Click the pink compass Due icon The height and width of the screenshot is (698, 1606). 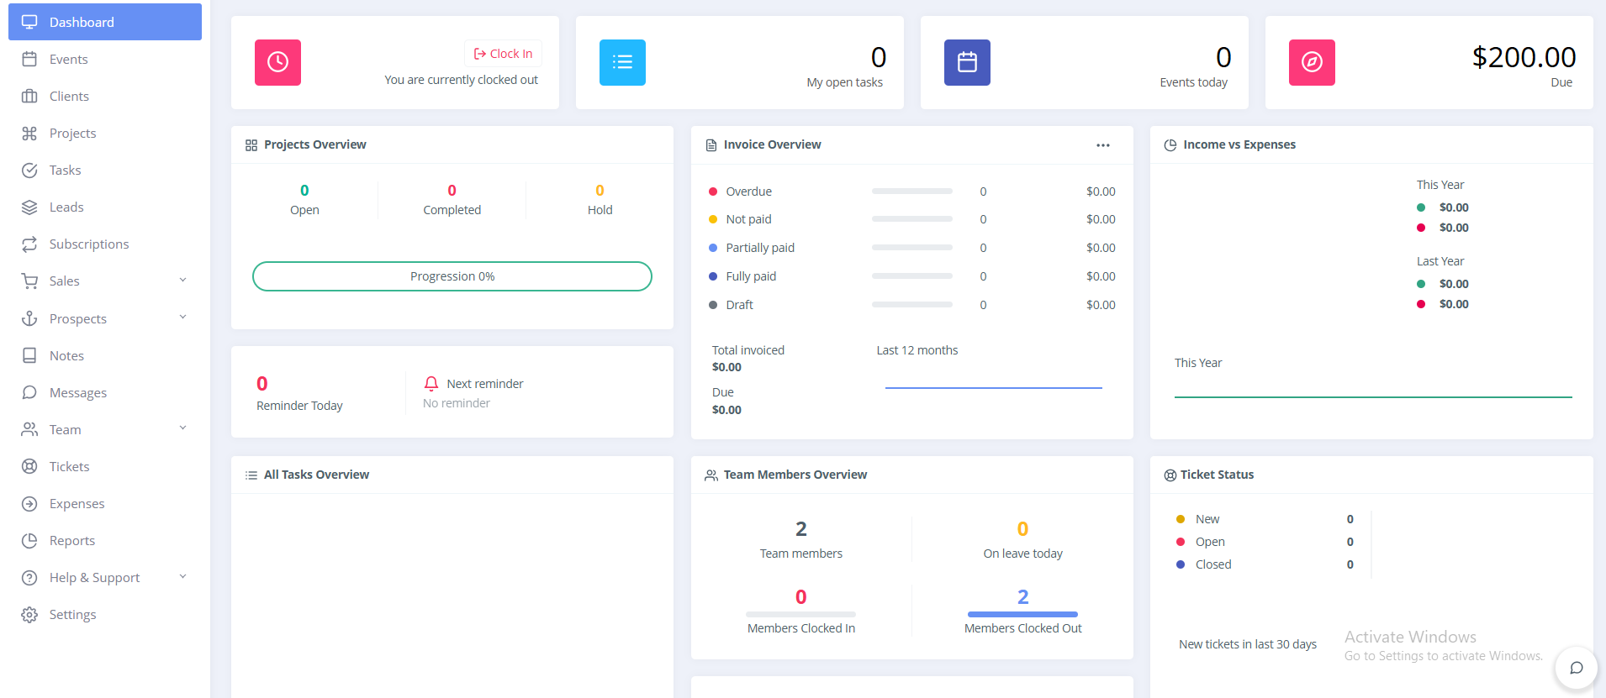pos(1312,62)
